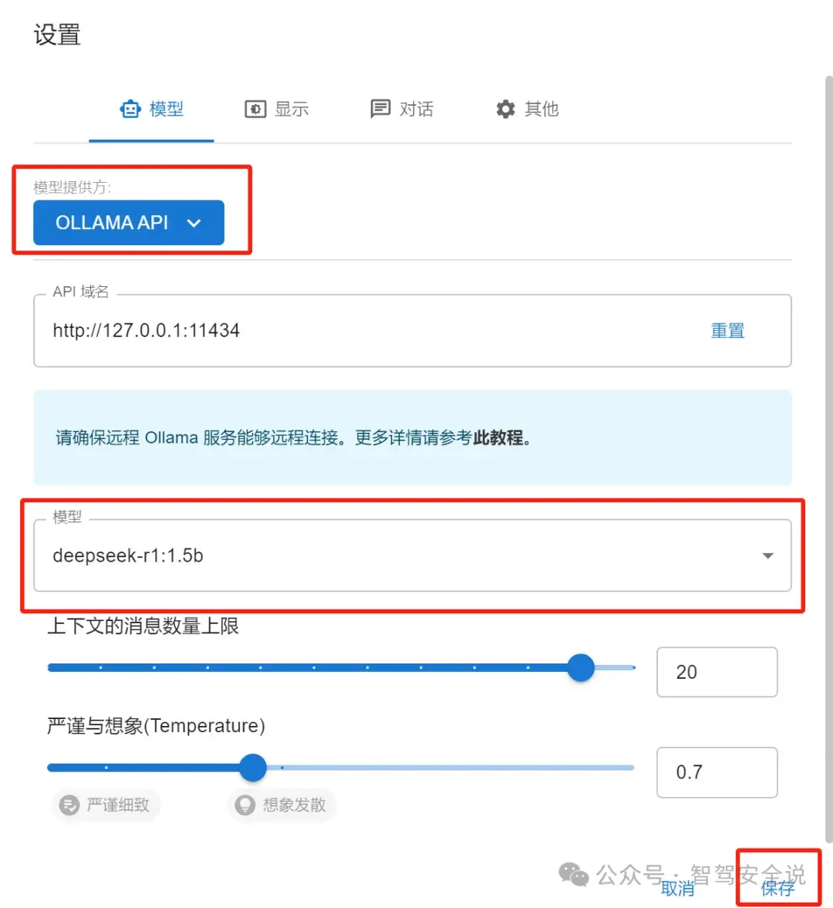This screenshot has width=833, height=908.
Task: Open the 其他 settings tab
Action: coord(527,109)
